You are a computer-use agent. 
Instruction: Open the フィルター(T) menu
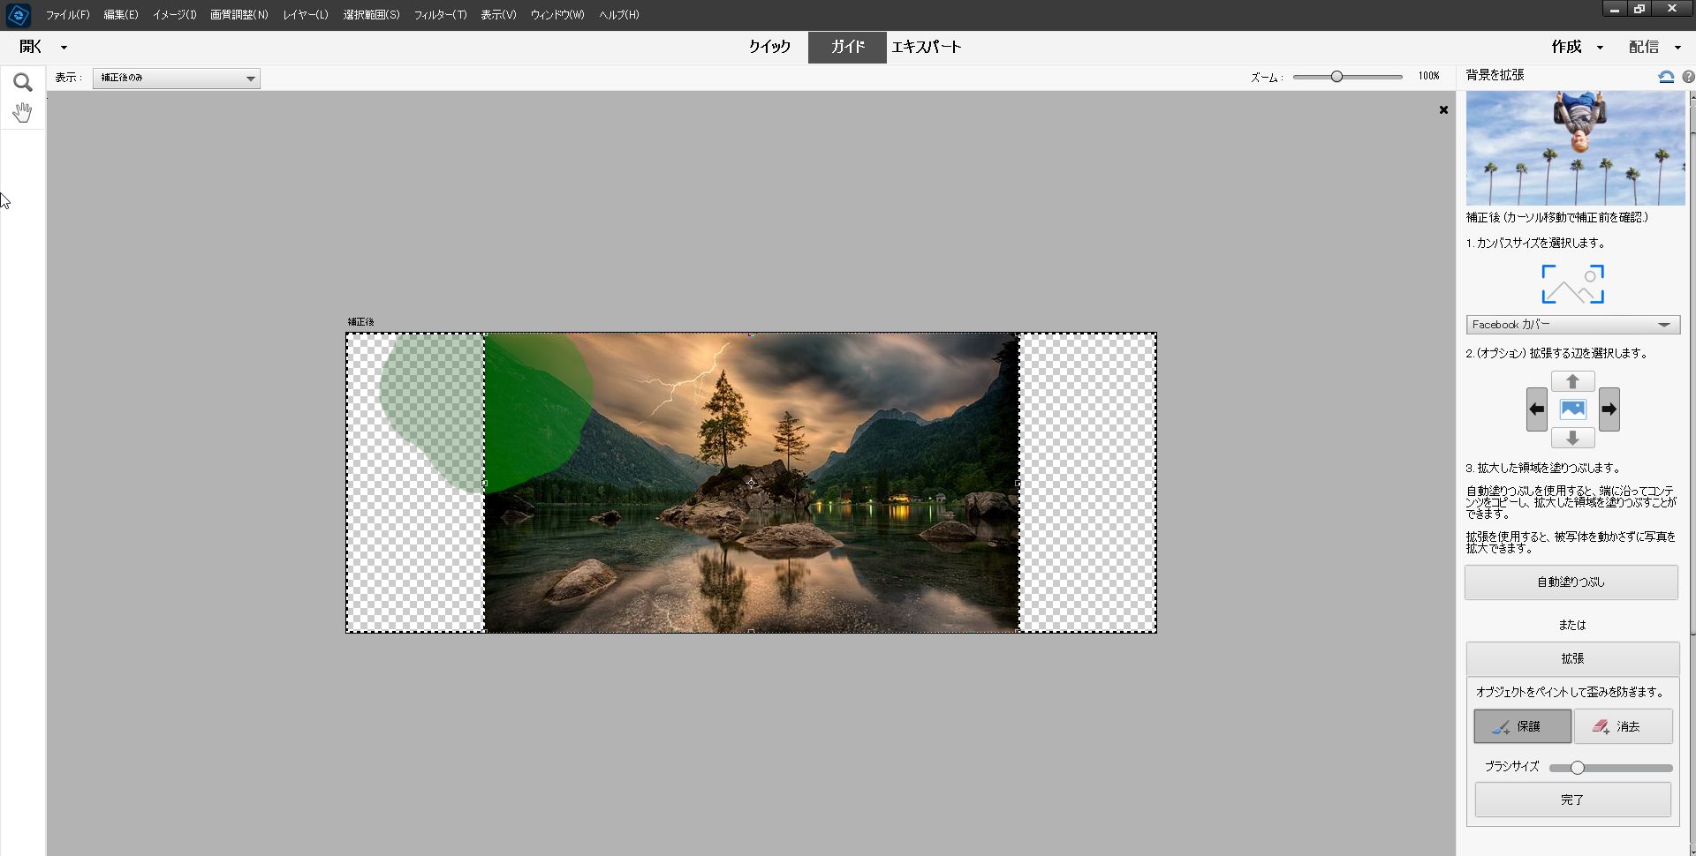(441, 15)
